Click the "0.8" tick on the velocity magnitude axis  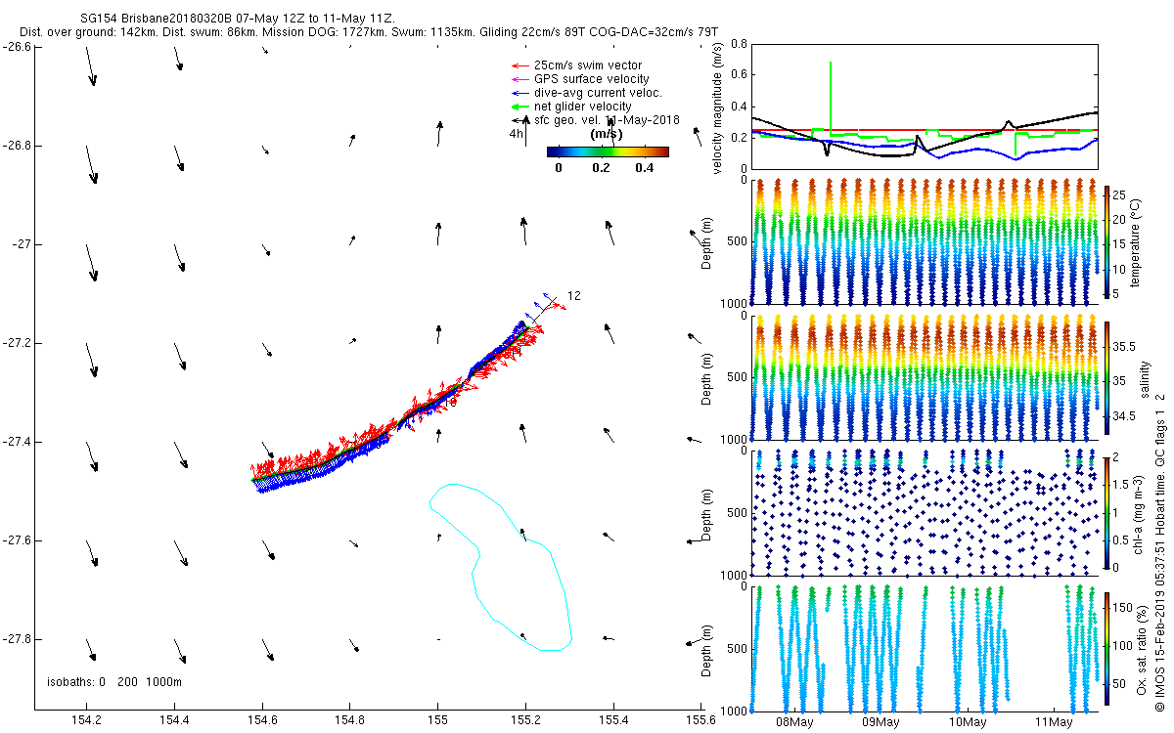738,44
